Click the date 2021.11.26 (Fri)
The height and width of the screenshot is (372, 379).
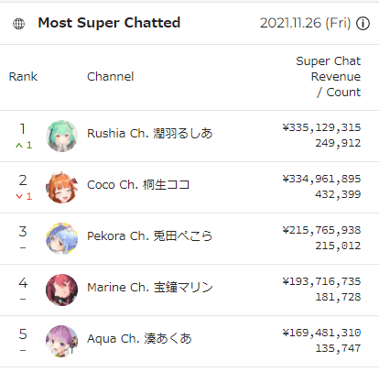[x=306, y=23]
